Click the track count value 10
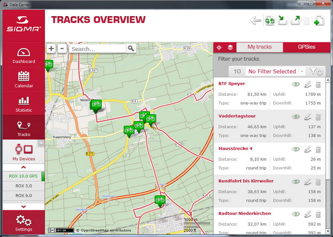Viewport: 333px width, 237px height. tap(237, 72)
